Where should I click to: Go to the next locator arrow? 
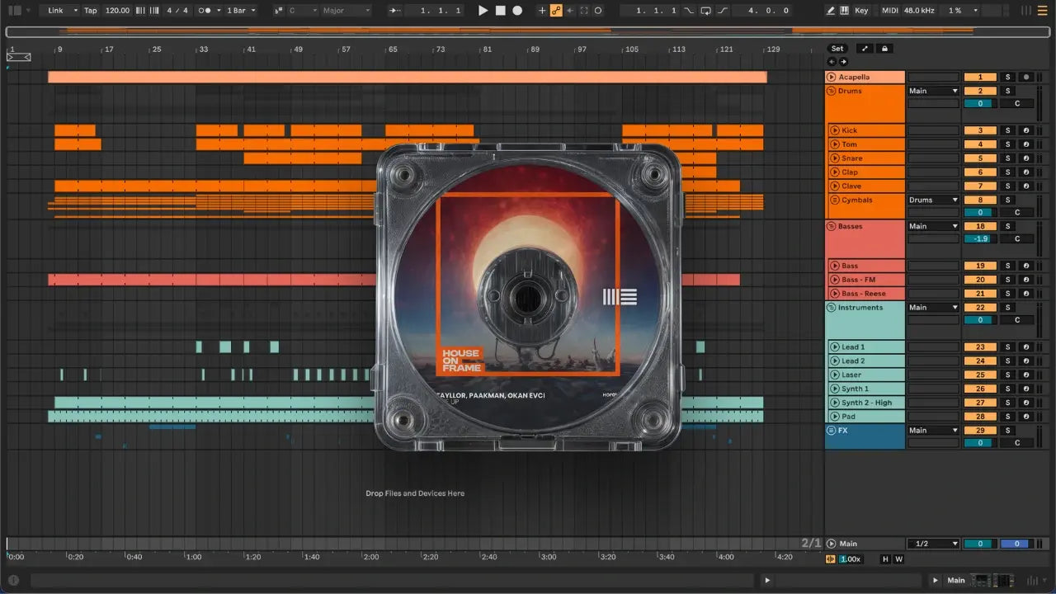(843, 62)
